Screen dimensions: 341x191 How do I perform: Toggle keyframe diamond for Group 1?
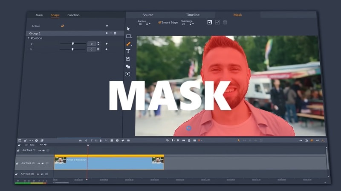[107, 33]
